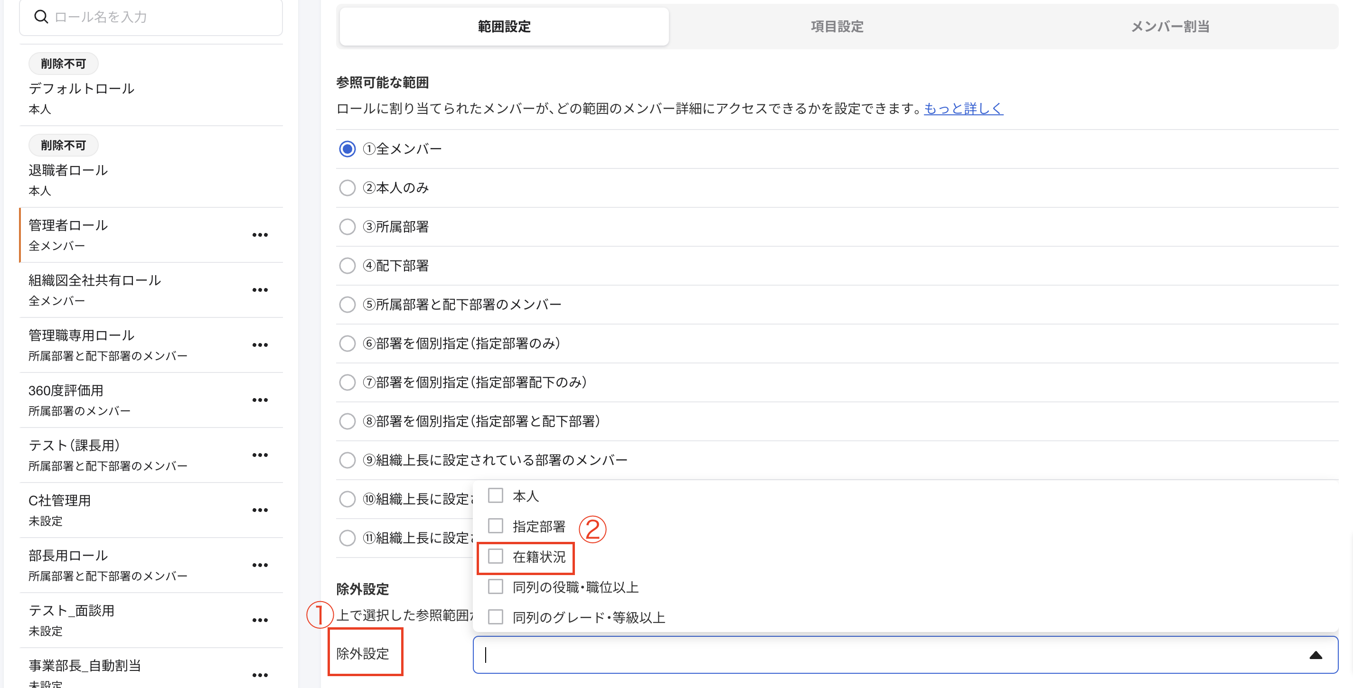
Task: Open the options menu for テスト（課長用）
Action: point(260,455)
